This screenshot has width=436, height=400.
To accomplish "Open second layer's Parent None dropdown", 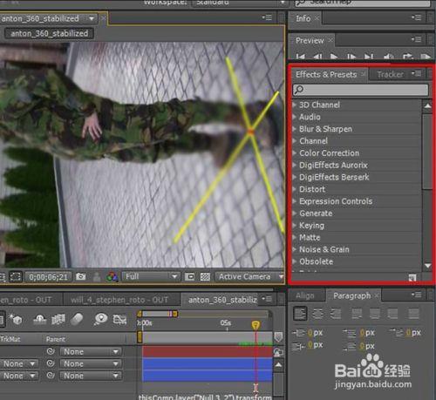I will 91,363.
